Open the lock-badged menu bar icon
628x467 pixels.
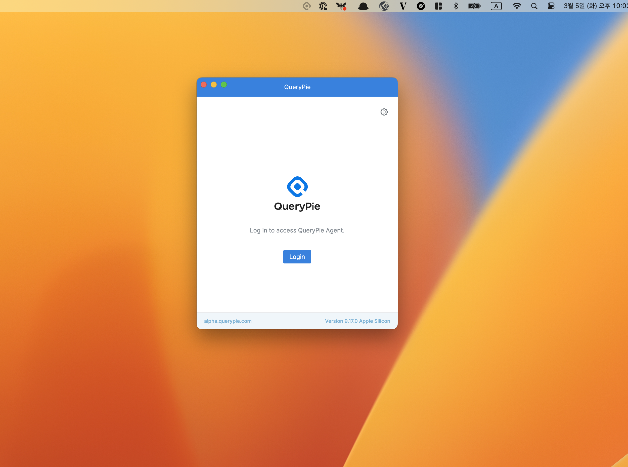323,6
